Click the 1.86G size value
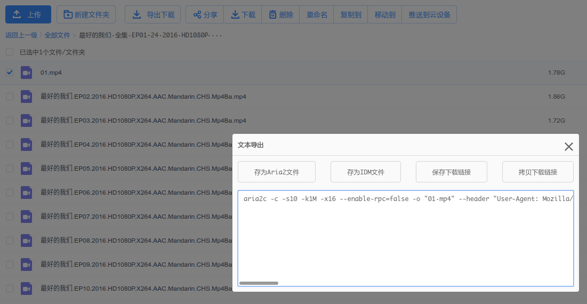Image resolution: width=587 pixels, height=304 pixels. coord(556,97)
